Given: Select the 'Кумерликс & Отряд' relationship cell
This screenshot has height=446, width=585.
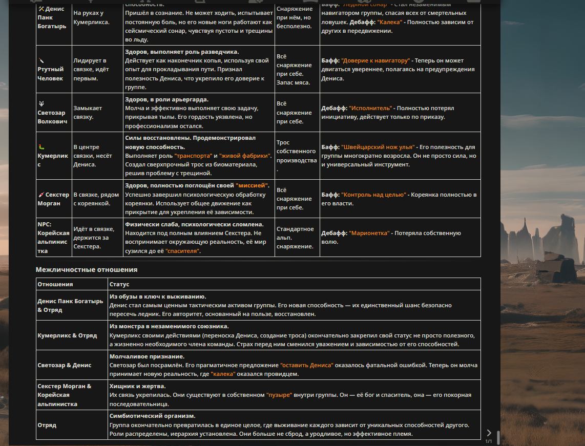Looking at the screenshot, I should [x=72, y=335].
